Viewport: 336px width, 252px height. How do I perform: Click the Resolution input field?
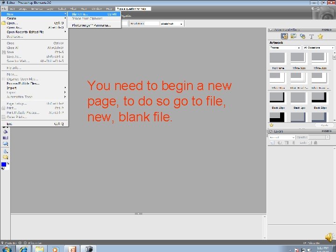pos(152,24)
